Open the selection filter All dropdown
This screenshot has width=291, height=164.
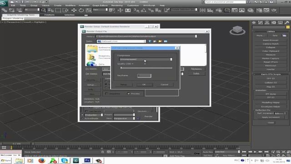32,10
